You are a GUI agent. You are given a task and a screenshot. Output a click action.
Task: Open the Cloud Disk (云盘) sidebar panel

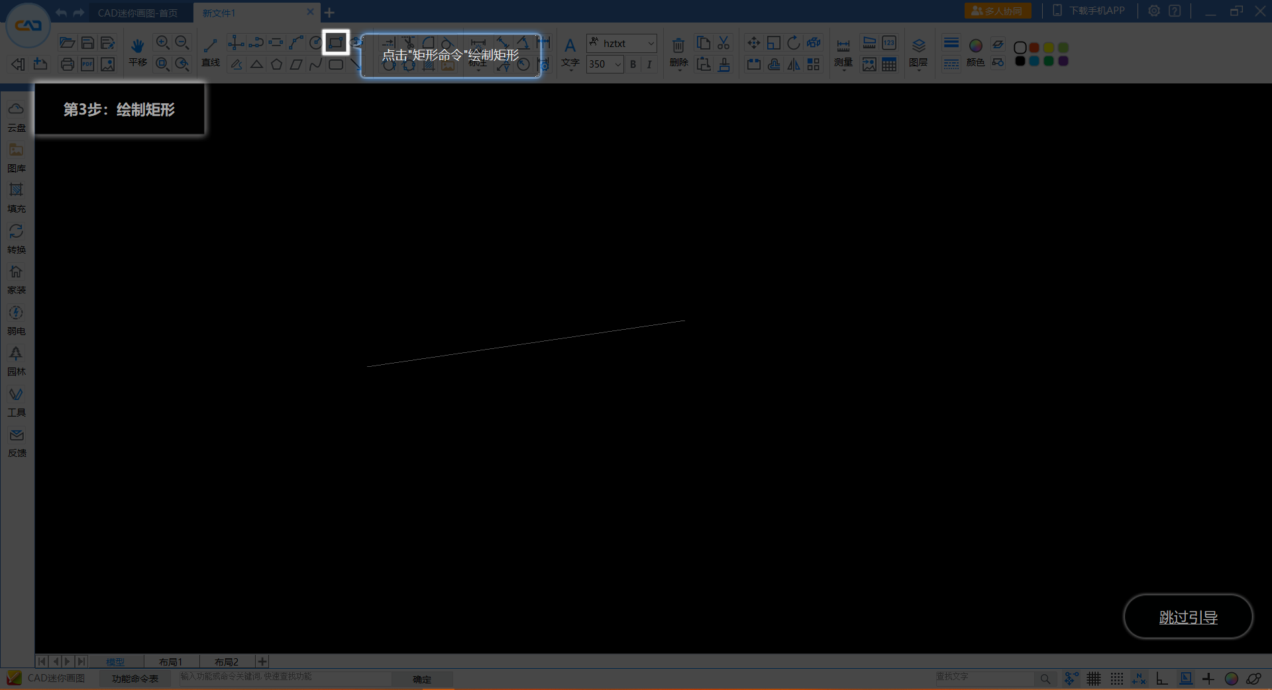pos(17,116)
